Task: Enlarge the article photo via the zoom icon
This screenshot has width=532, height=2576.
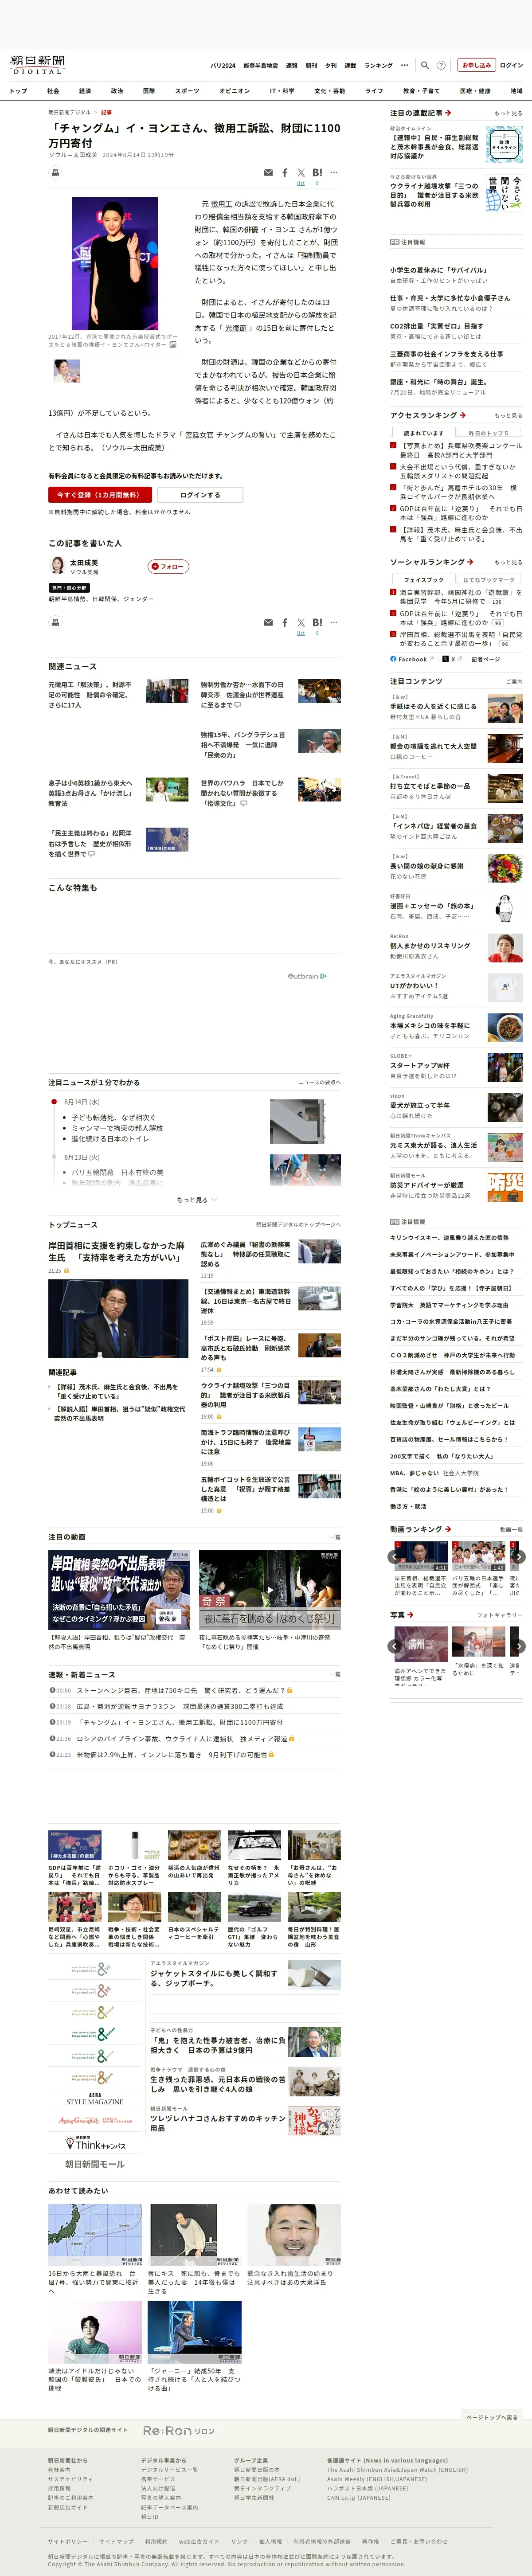Action: pos(172,344)
